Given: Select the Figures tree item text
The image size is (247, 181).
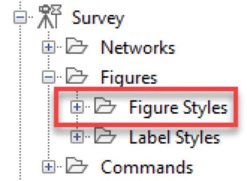Looking at the screenshot, I should click(x=129, y=78).
